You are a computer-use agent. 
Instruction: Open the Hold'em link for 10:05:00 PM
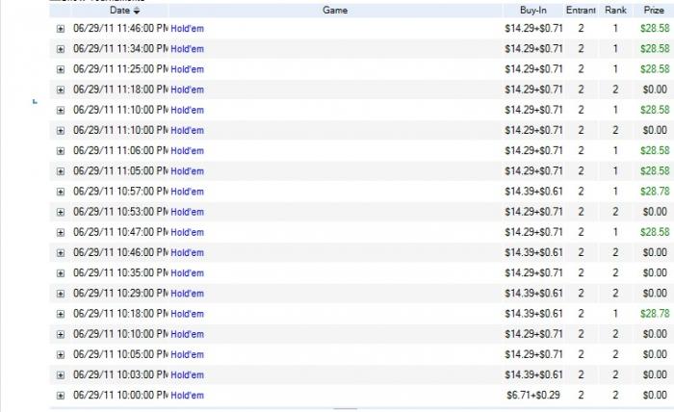coord(187,355)
